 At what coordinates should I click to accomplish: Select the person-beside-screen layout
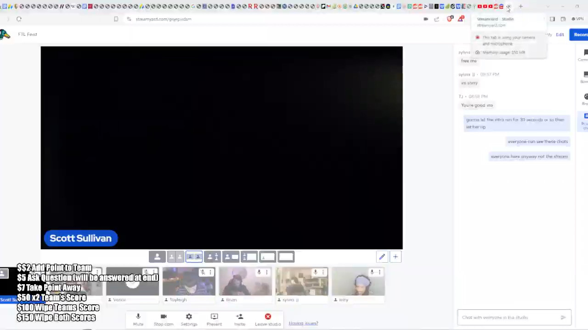[231, 257]
